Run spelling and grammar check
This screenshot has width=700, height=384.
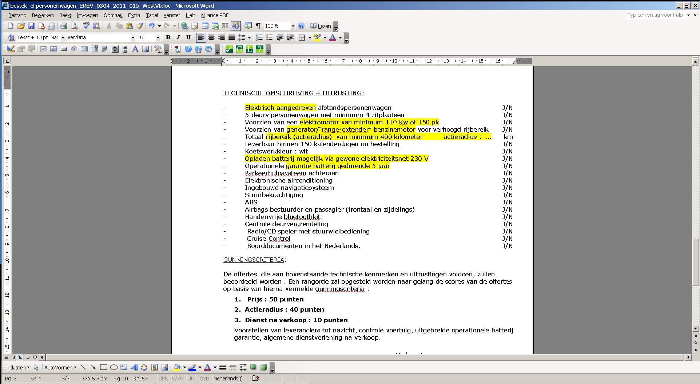(x=86, y=26)
